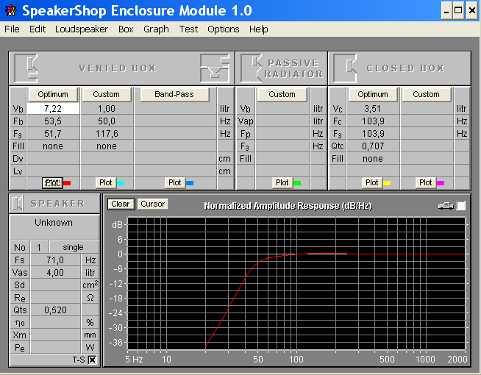Click the custom F3 value 117,6
The height and width of the screenshot is (375, 481).
pyautogui.click(x=107, y=134)
